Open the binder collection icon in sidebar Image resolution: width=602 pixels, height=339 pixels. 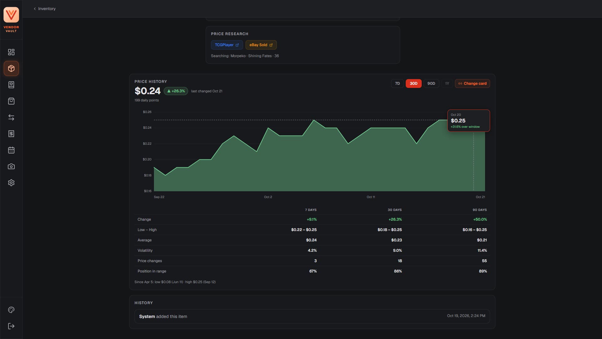point(11,85)
